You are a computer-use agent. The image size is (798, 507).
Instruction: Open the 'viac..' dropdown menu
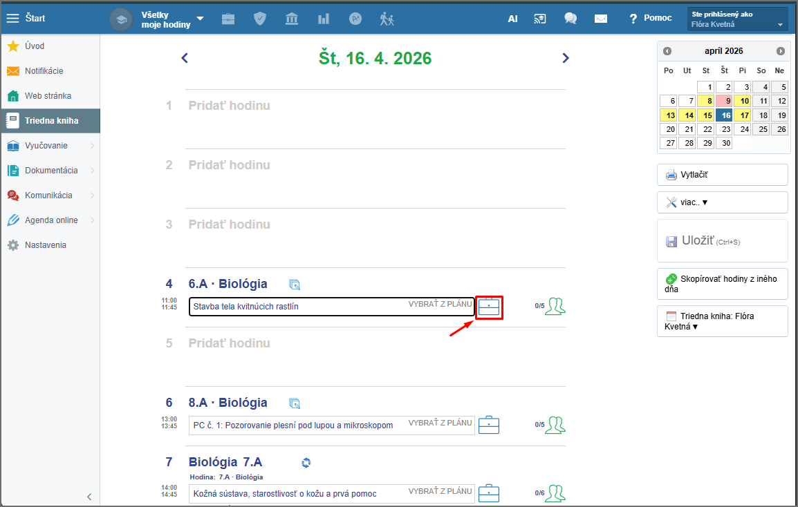click(722, 202)
